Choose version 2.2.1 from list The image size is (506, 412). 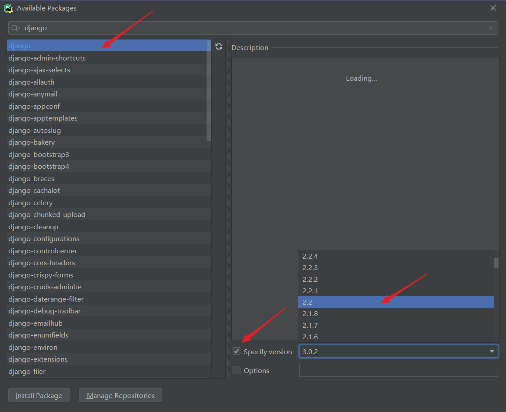tap(396, 291)
